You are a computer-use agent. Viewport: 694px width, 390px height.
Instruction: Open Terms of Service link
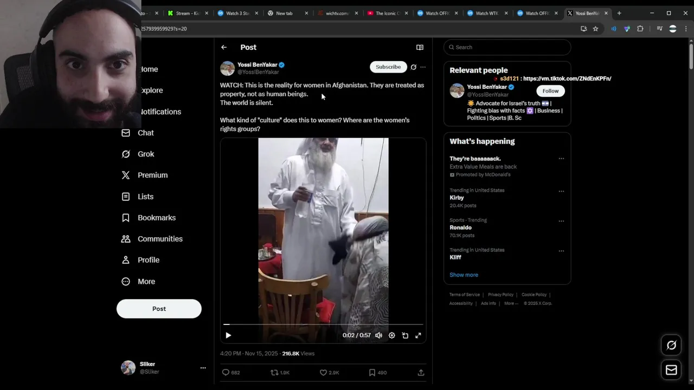465,295
